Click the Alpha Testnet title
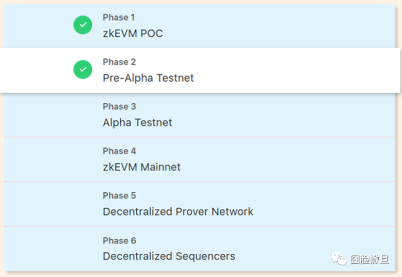The image size is (402, 277). click(137, 122)
